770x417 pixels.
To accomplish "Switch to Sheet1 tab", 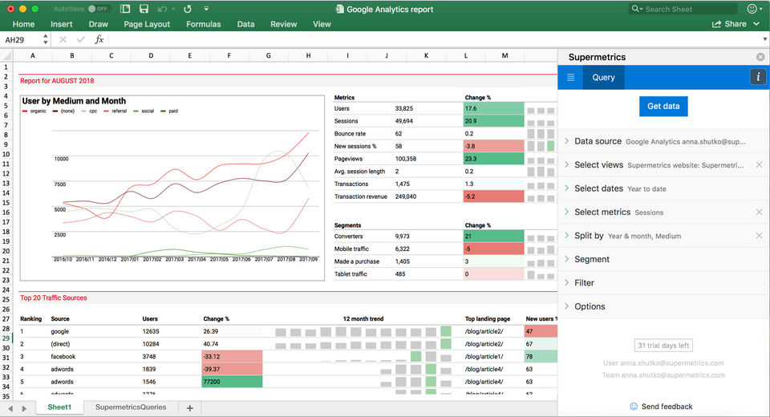I will coord(59,407).
